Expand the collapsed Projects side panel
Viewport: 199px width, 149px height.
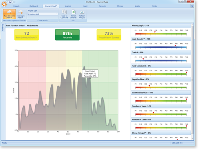click(3, 28)
